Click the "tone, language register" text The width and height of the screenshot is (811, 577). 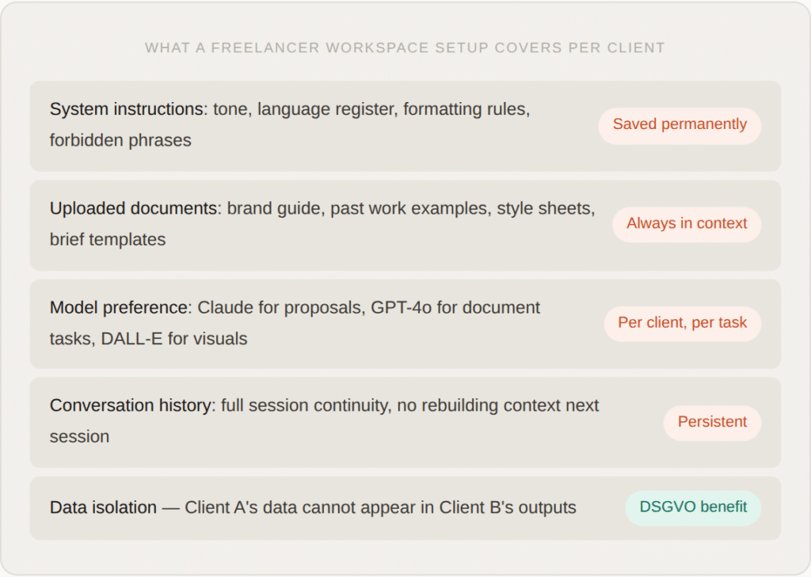click(x=303, y=109)
